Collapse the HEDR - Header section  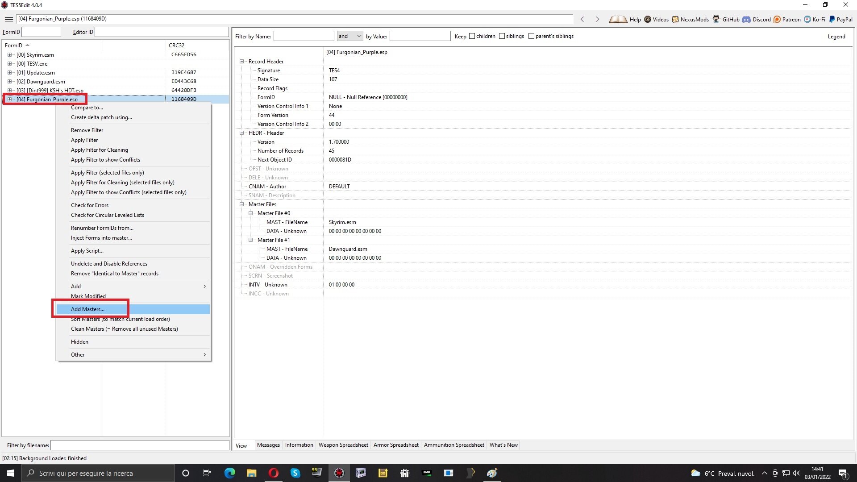coord(242,133)
